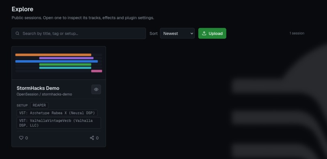The image size is (327, 159).
Task: Click the orange track bar in session preview
Action: tap(53, 55)
